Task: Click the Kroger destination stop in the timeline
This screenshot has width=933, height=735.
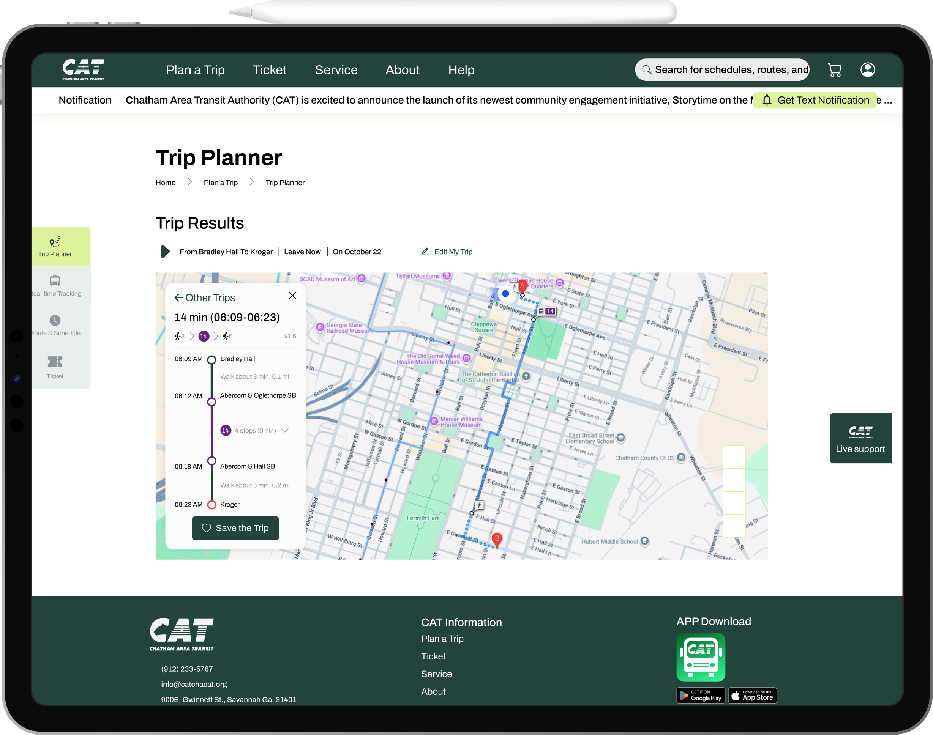Action: tap(212, 505)
